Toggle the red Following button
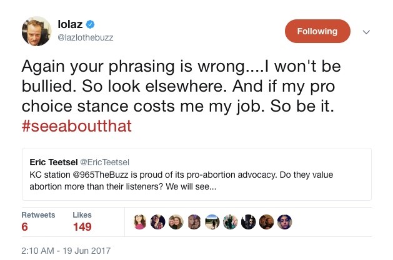This screenshot has height=260, width=393. (317, 31)
